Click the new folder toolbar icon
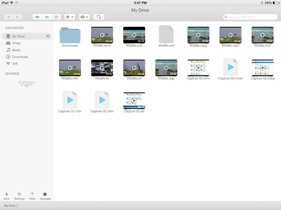 pos(98,17)
